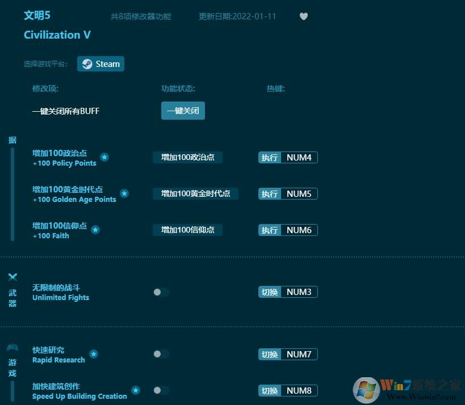Image resolution: width=465 pixels, height=405 pixels.
Task: Click the NUM8 hotkey field
Action: tap(299, 391)
